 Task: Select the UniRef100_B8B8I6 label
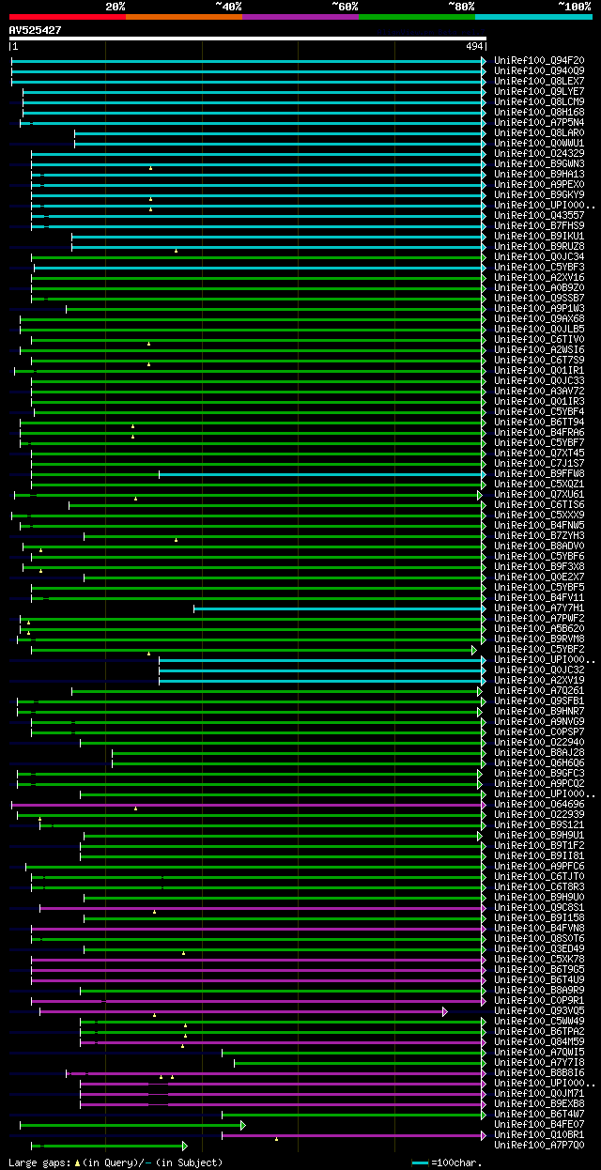[x=539, y=1072]
